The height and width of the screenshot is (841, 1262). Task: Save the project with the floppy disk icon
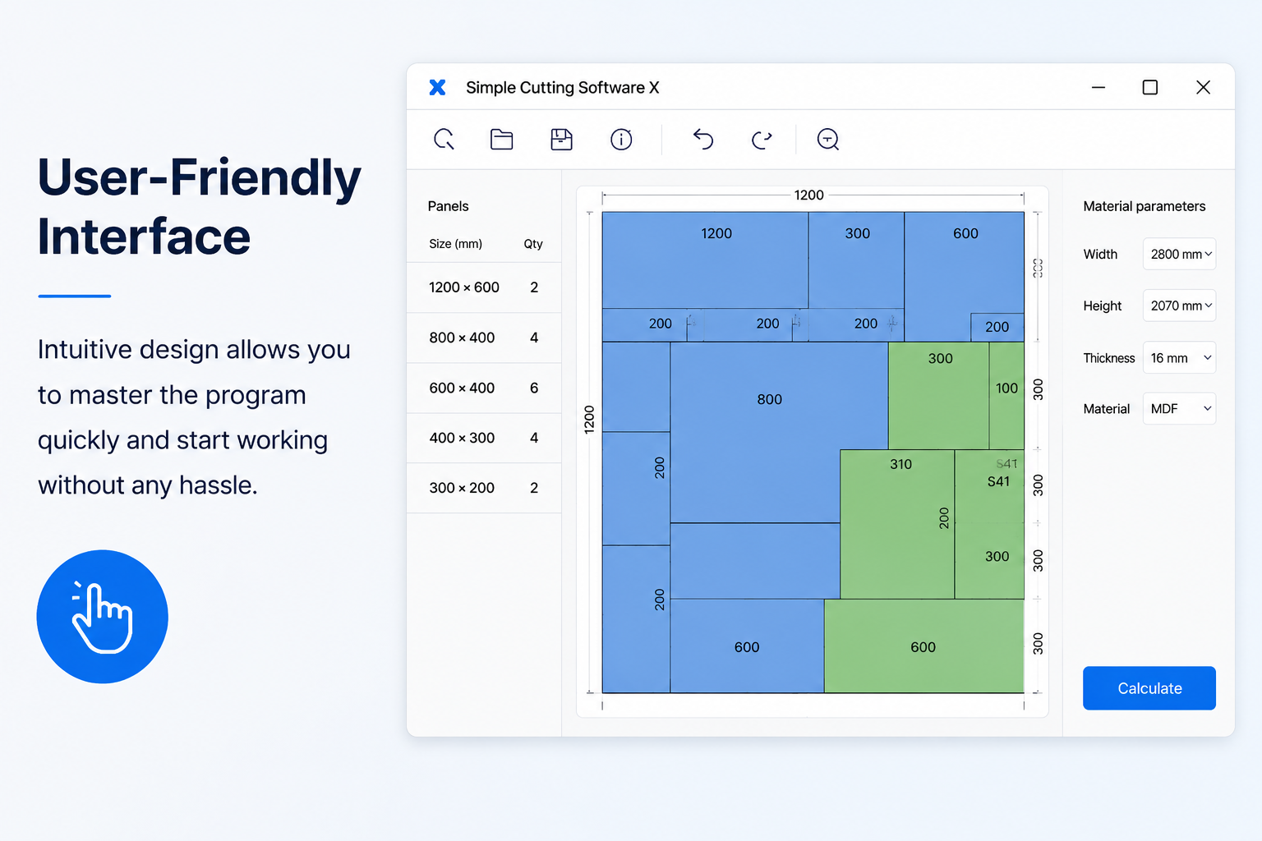click(x=561, y=140)
